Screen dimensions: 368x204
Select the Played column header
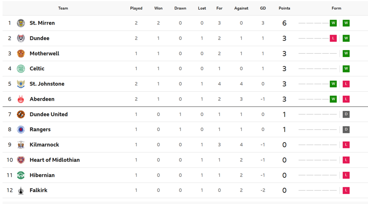136,8
